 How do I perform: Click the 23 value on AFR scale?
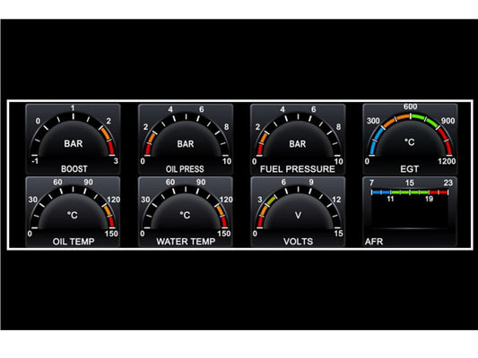click(x=448, y=183)
